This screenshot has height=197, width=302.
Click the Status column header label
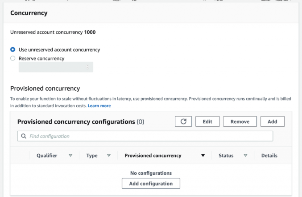pos(226,156)
